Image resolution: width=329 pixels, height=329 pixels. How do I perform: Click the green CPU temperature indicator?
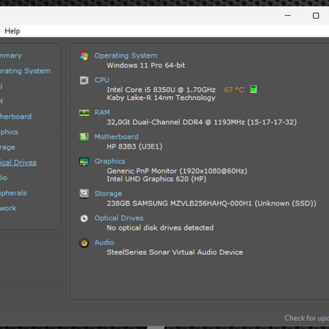pyautogui.click(x=253, y=89)
